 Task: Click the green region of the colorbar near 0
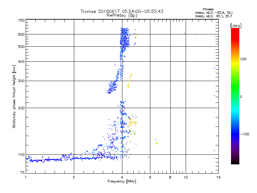pyautogui.click(x=235, y=92)
